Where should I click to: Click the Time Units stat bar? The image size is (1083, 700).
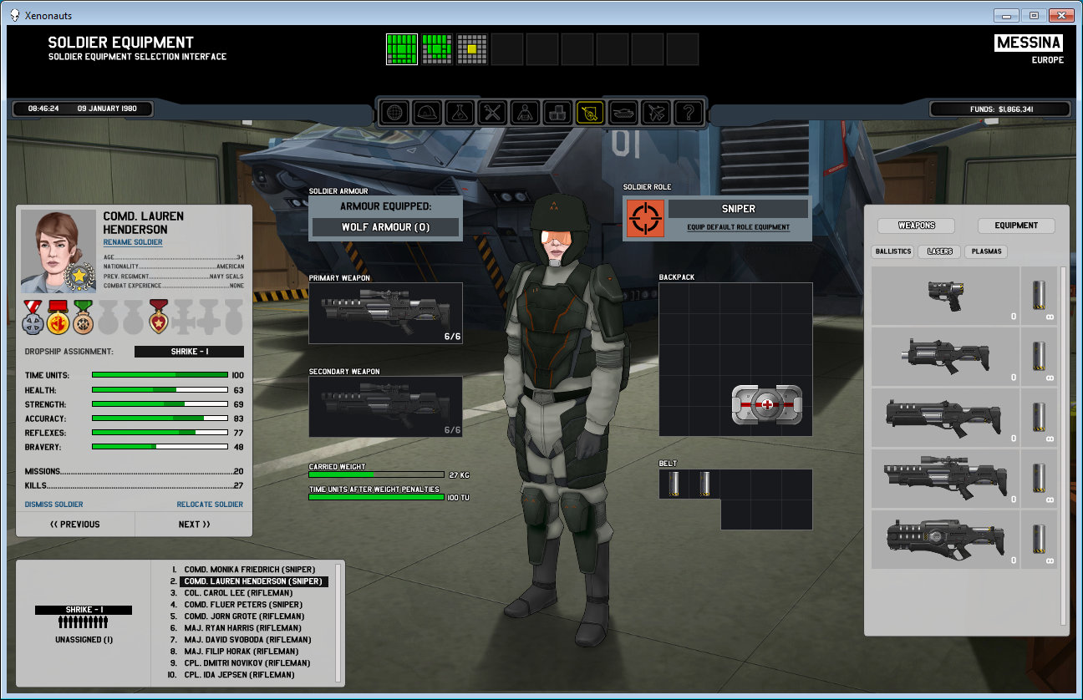pos(160,375)
